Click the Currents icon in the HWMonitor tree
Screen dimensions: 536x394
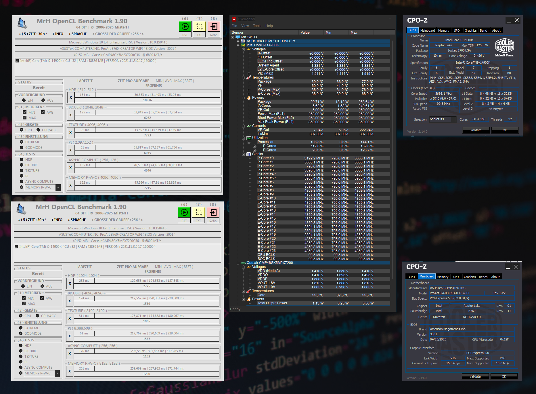[x=249, y=126]
